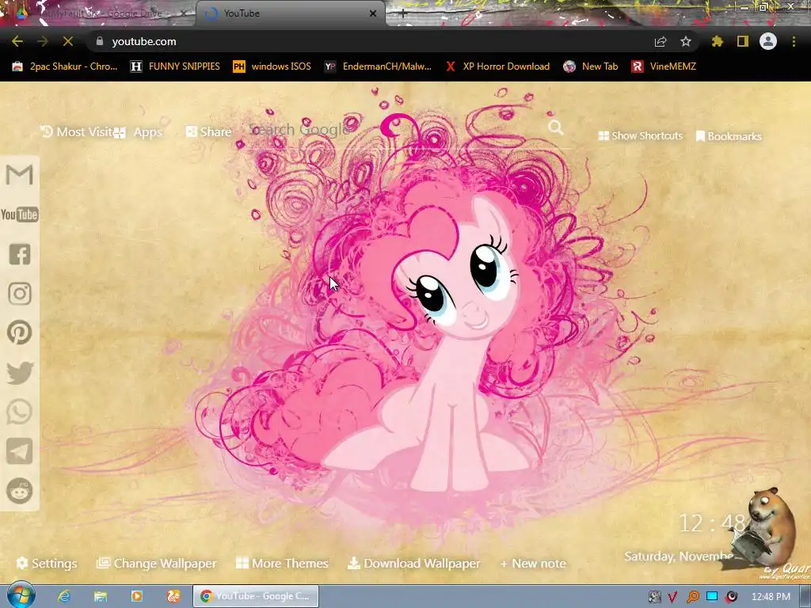The height and width of the screenshot is (608, 811).
Task: Open VineMEMZ bookmark
Action: click(x=664, y=66)
